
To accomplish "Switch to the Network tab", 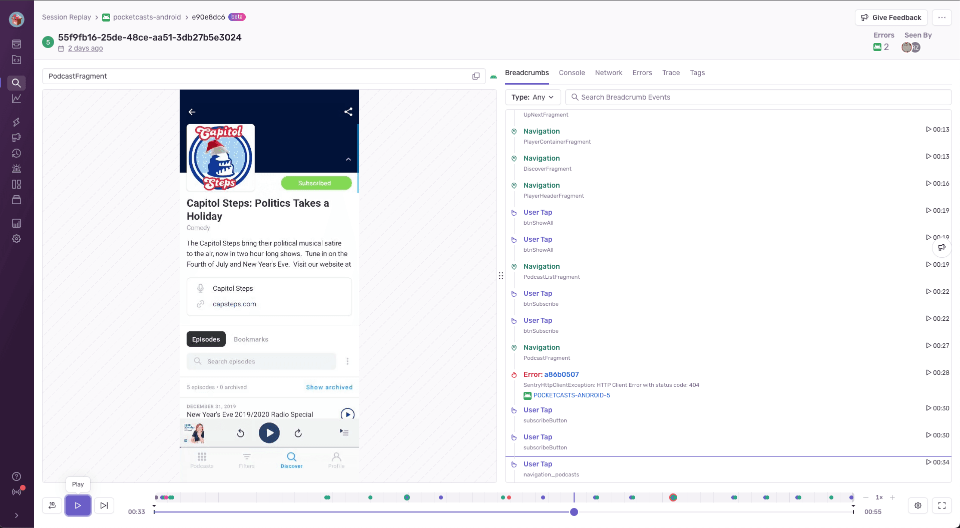I will (x=609, y=73).
